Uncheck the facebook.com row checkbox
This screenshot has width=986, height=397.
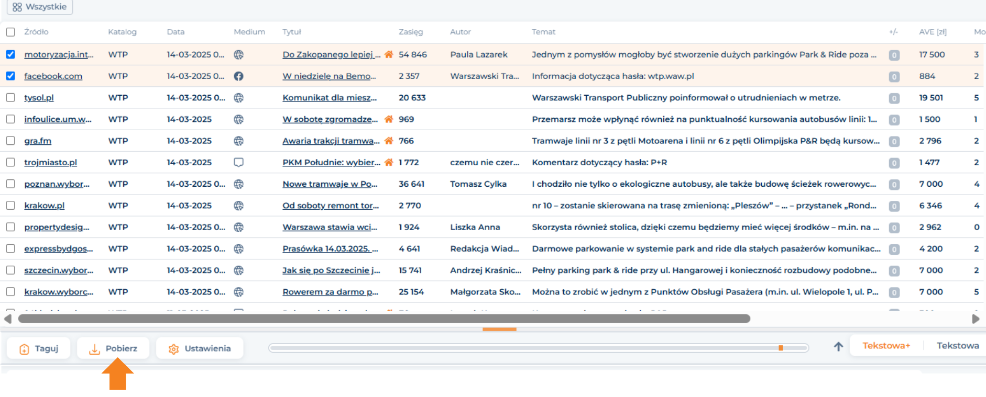(x=10, y=76)
